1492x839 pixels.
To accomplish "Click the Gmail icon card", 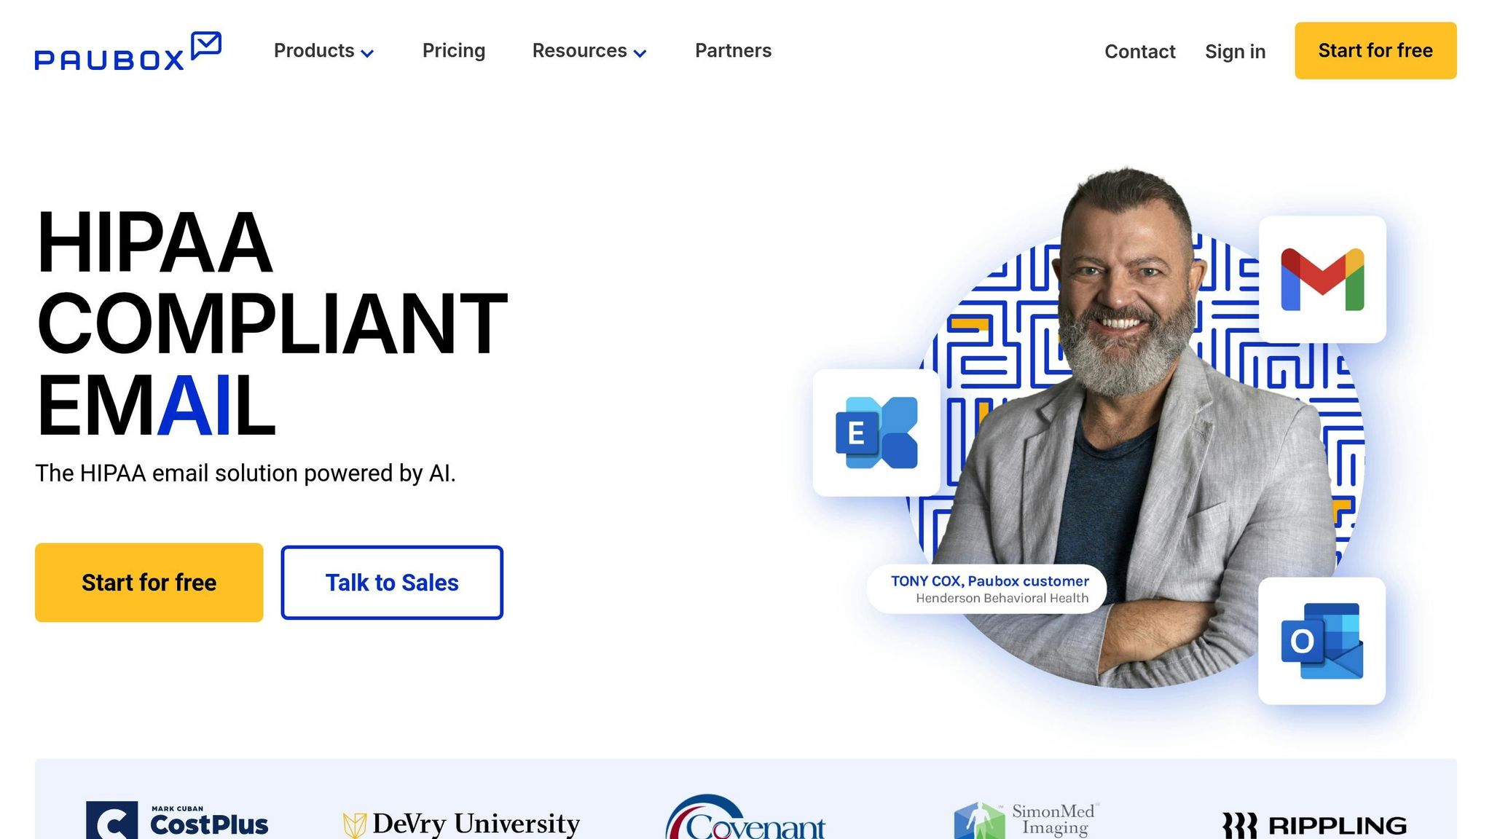I will tap(1322, 279).
